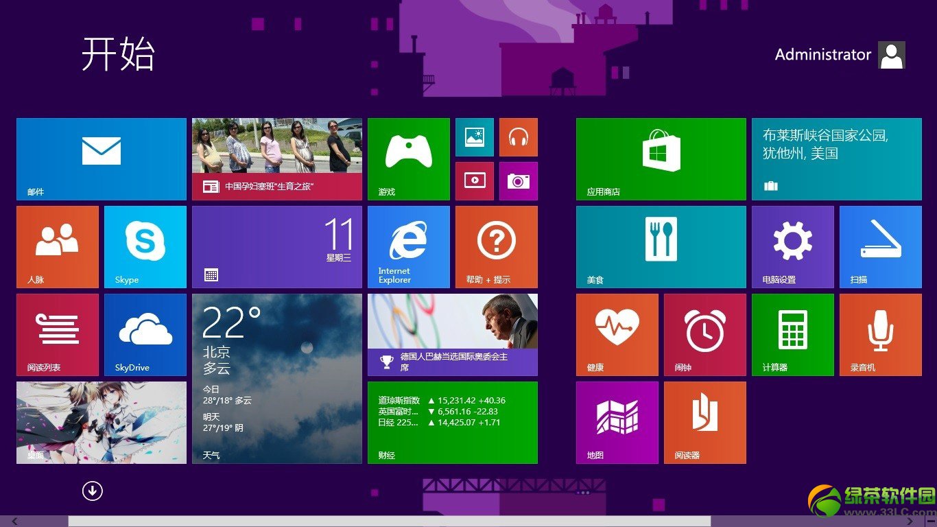Open the SkyDrive cloud tile
937x527 pixels.
click(145, 334)
